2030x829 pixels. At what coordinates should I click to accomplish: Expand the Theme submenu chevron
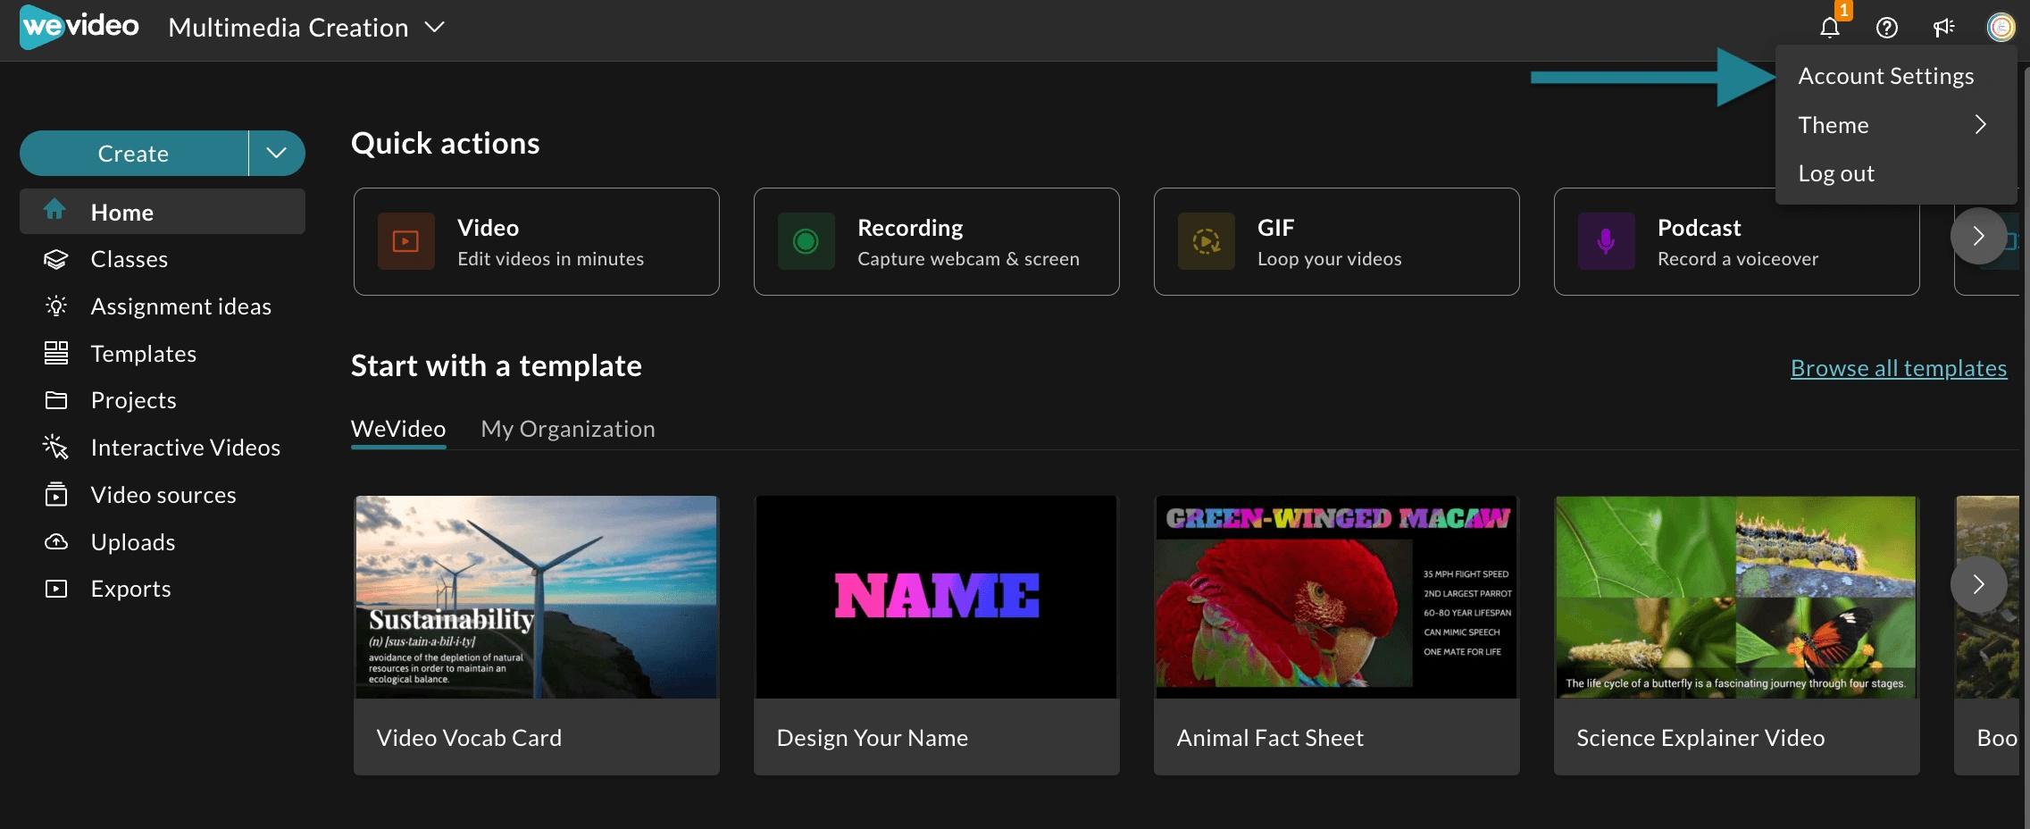pyautogui.click(x=1980, y=124)
